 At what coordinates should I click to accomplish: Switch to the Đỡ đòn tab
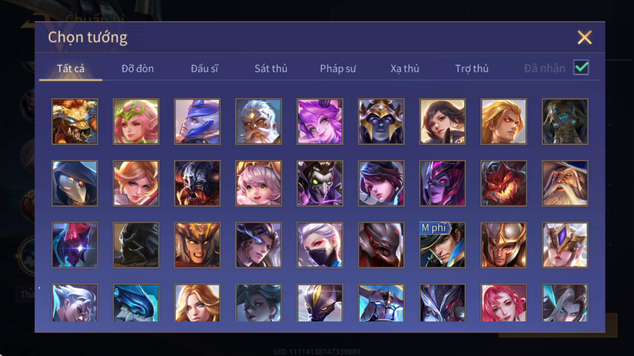(x=138, y=69)
